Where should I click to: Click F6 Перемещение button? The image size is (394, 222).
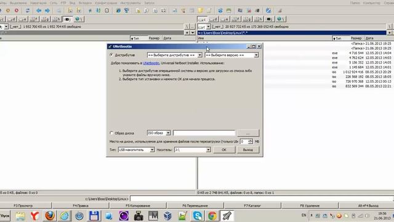click(x=195, y=205)
